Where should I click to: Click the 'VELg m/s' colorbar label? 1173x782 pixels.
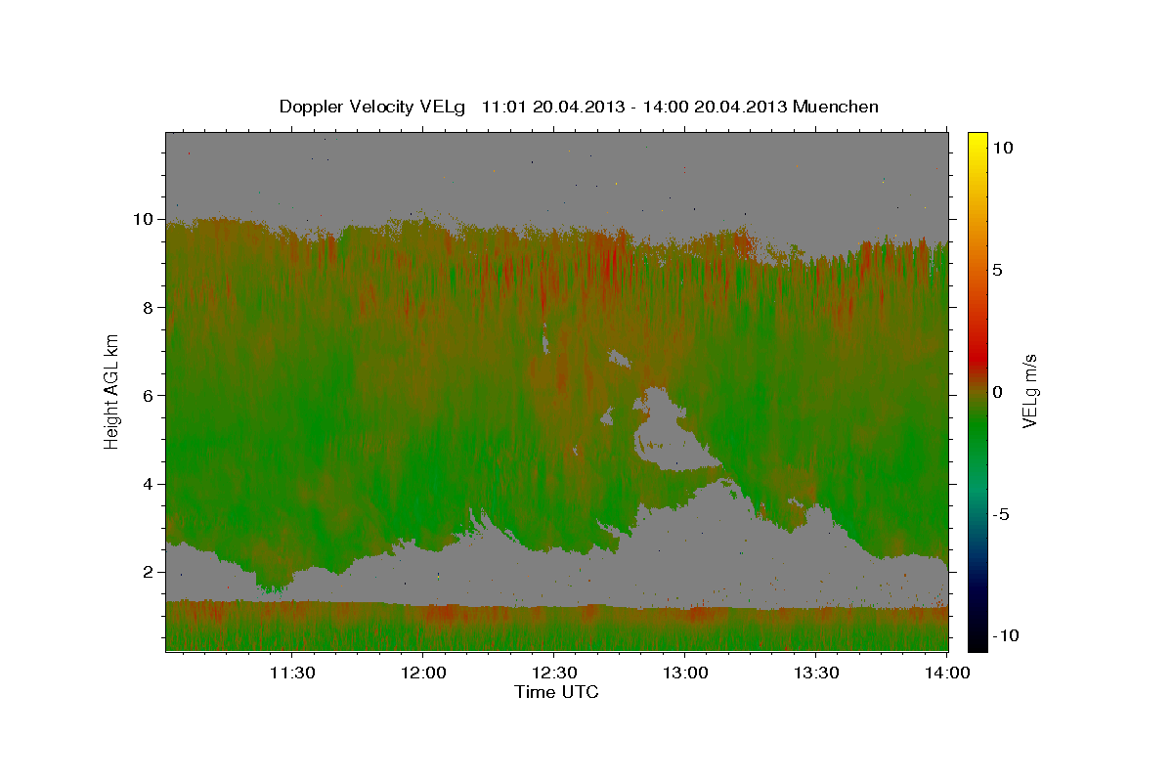click(x=1029, y=391)
